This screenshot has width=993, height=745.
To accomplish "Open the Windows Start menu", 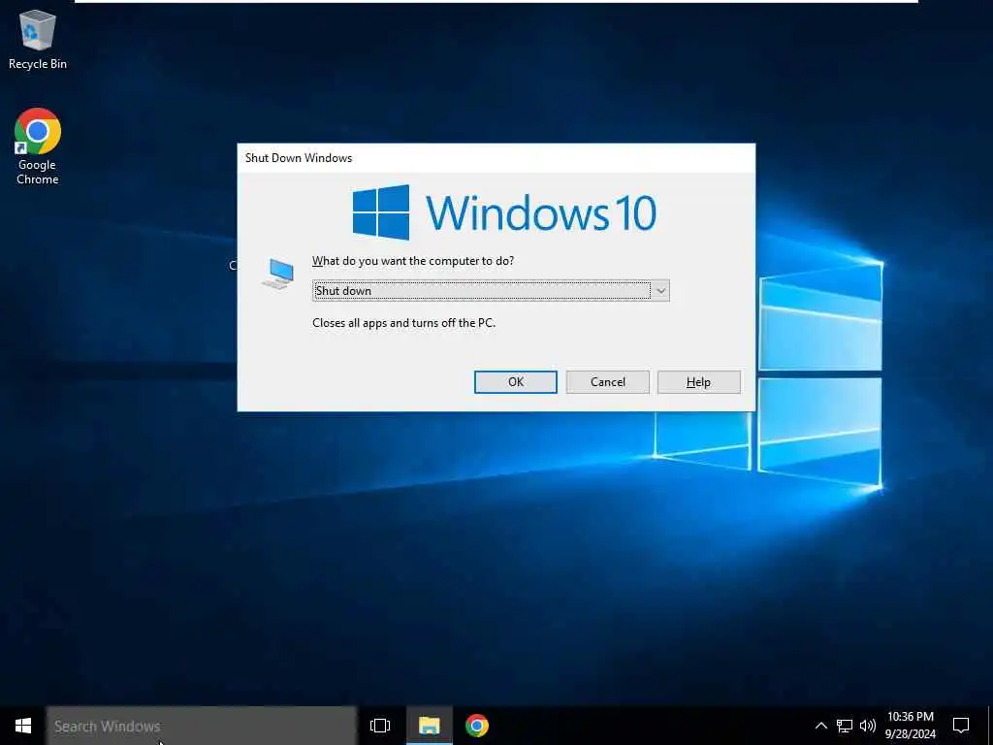I will pyautogui.click(x=23, y=726).
